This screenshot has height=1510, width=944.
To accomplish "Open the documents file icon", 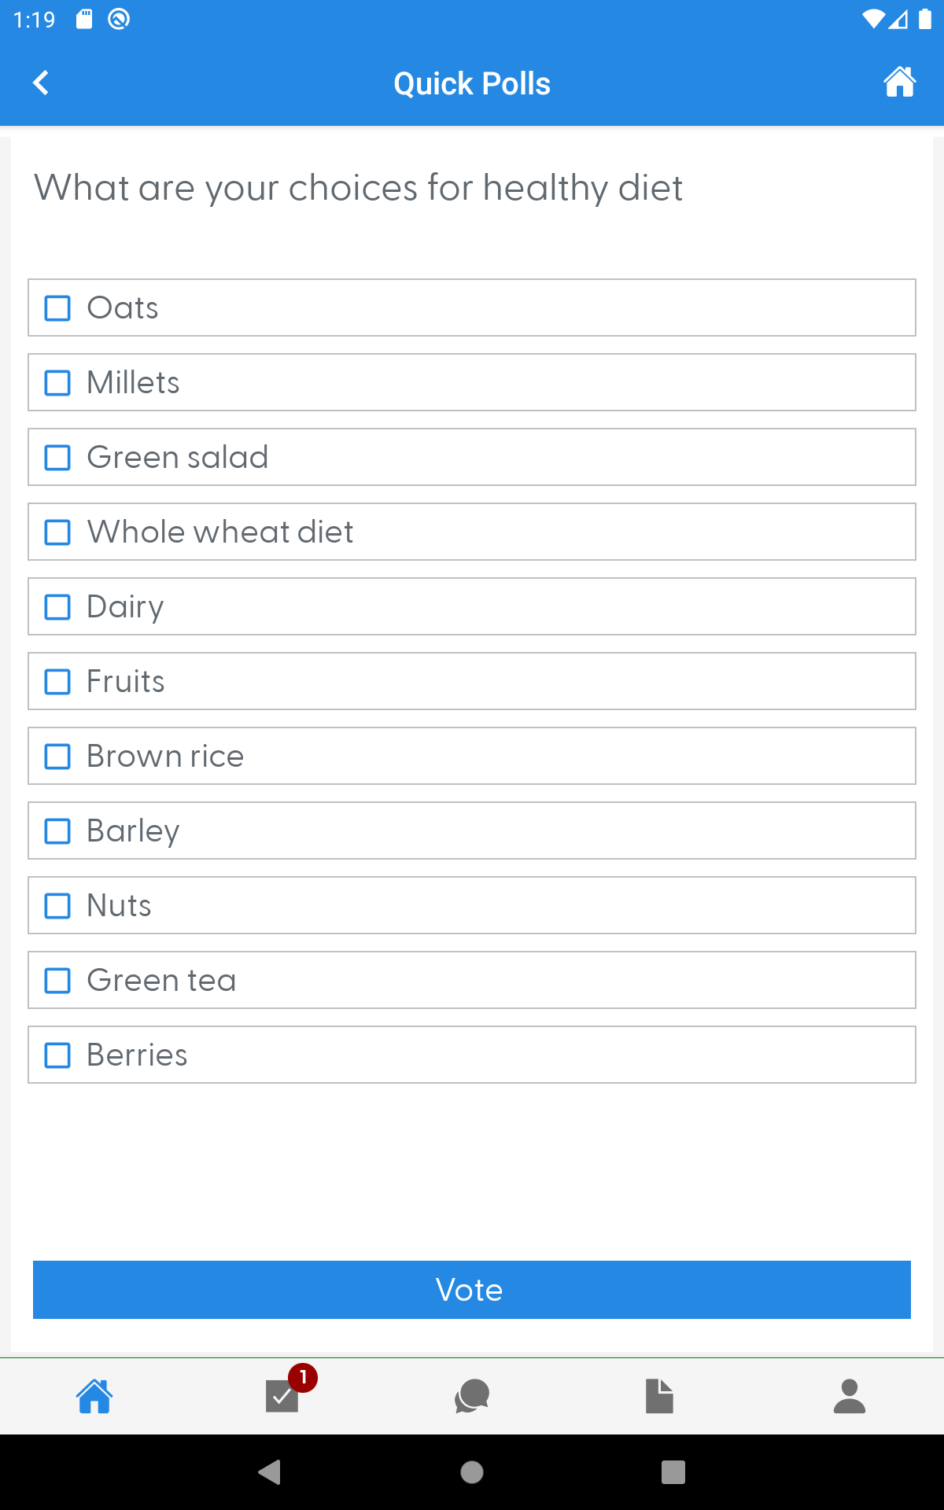I will pyautogui.click(x=659, y=1396).
